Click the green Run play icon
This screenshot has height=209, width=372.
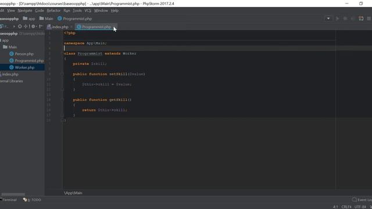coord(337,19)
